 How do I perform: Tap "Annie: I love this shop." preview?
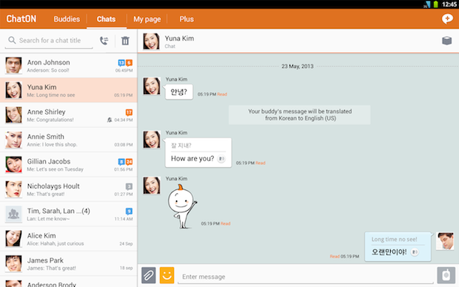(52, 144)
